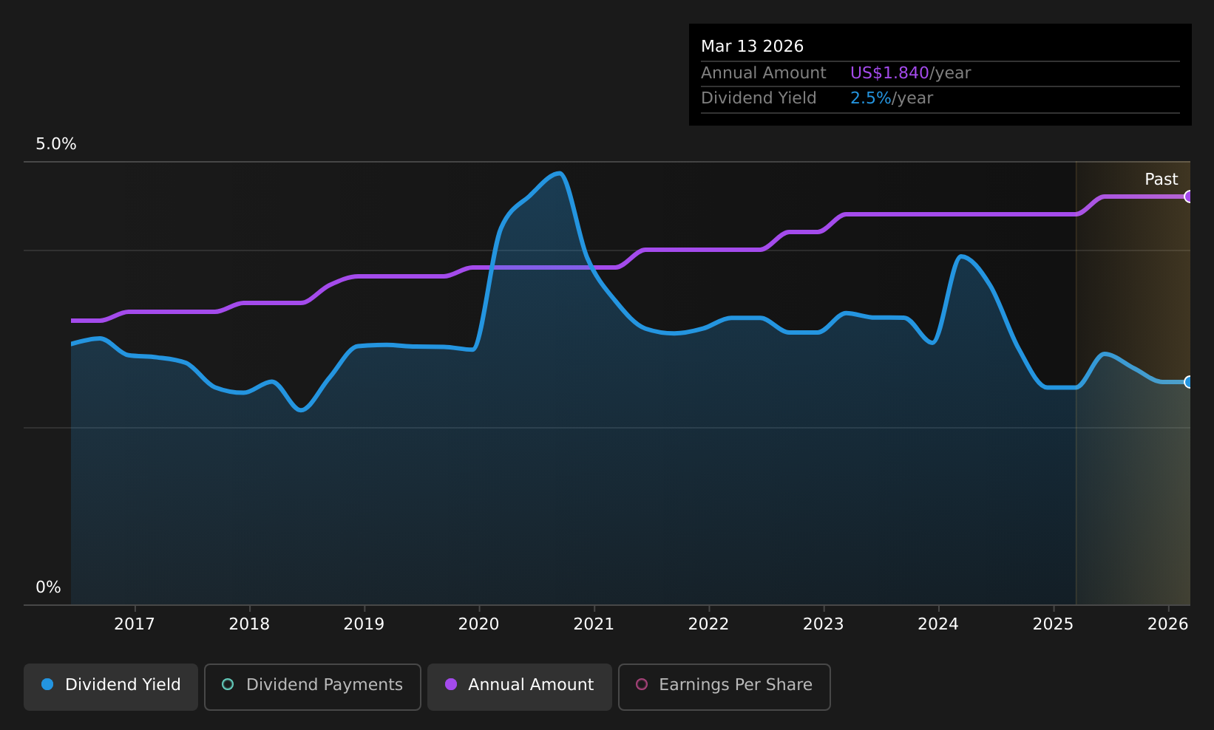Select the 2018 axis label
This screenshot has height=730, width=1214.
249,624
